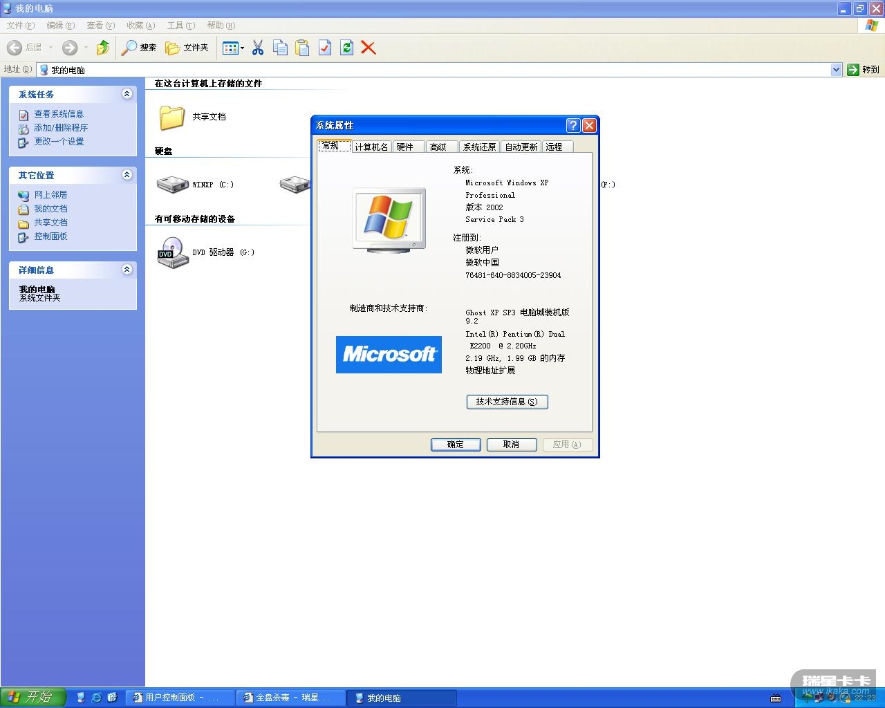
Task: Go up one folder level icon
Action: (x=103, y=48)
